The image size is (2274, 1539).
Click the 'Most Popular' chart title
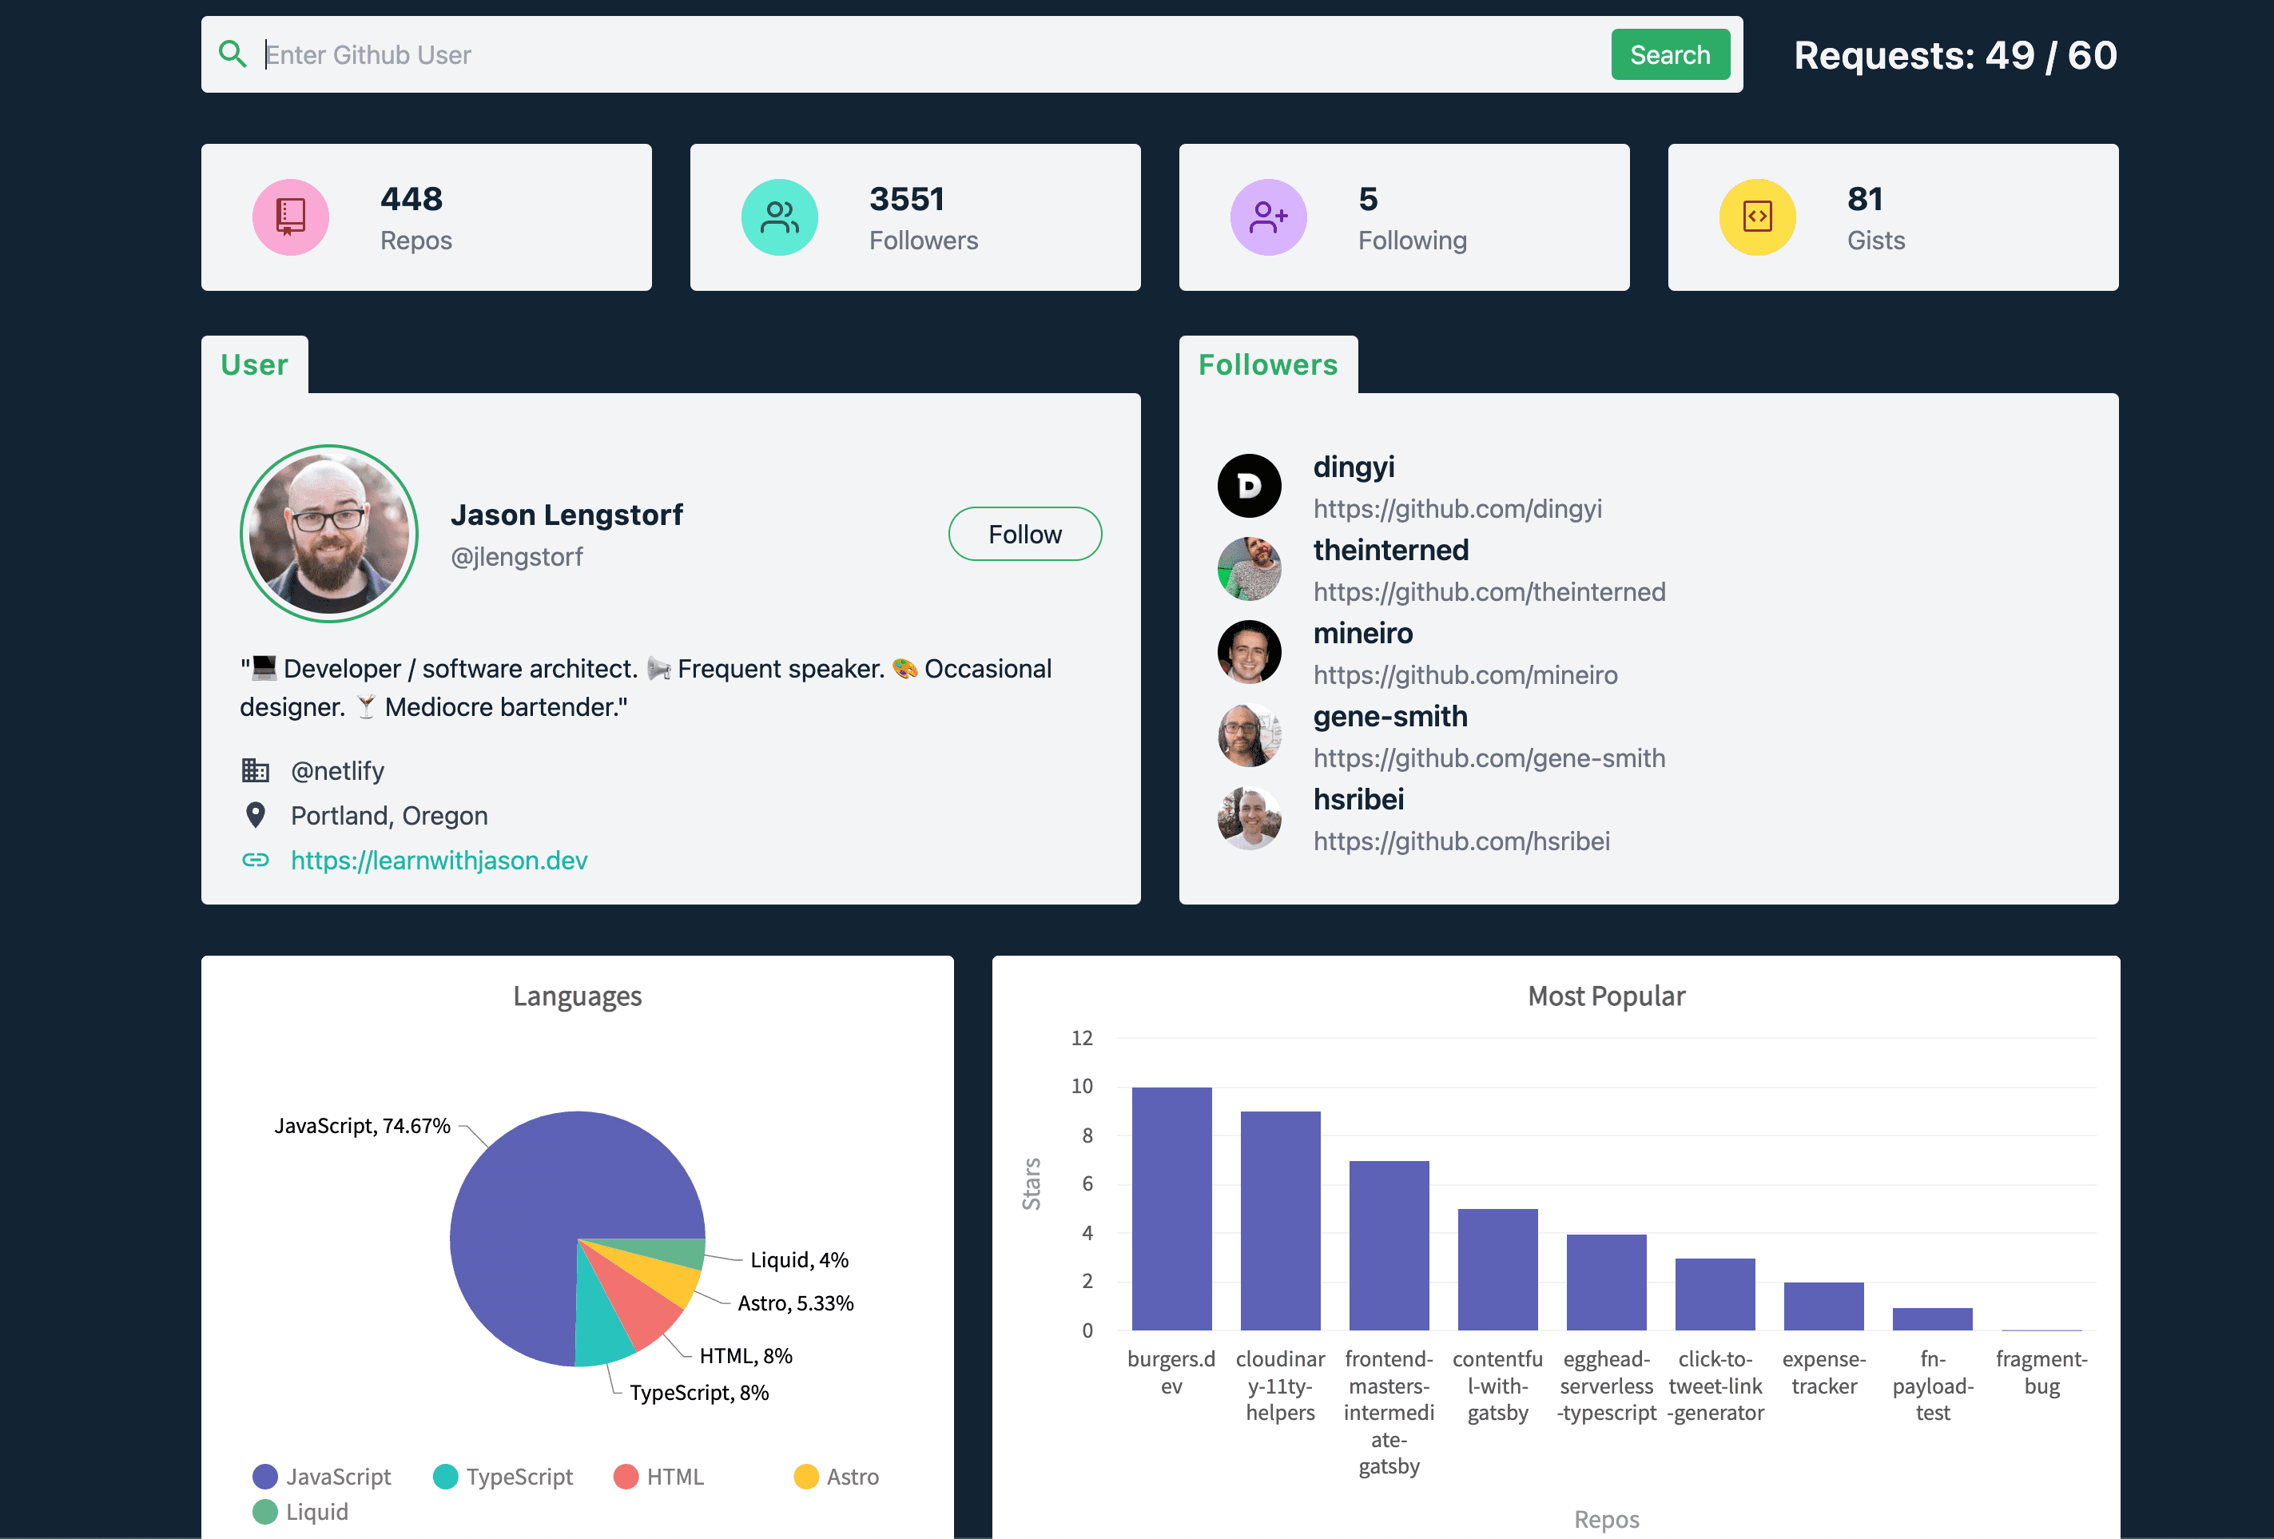pos(1606,996)
